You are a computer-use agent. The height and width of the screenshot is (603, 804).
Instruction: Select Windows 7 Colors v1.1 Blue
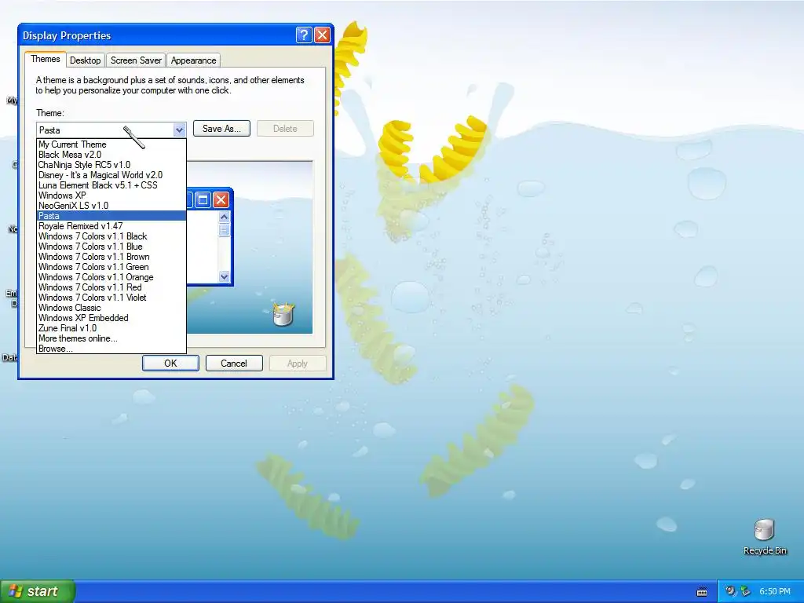pos(111,247)
